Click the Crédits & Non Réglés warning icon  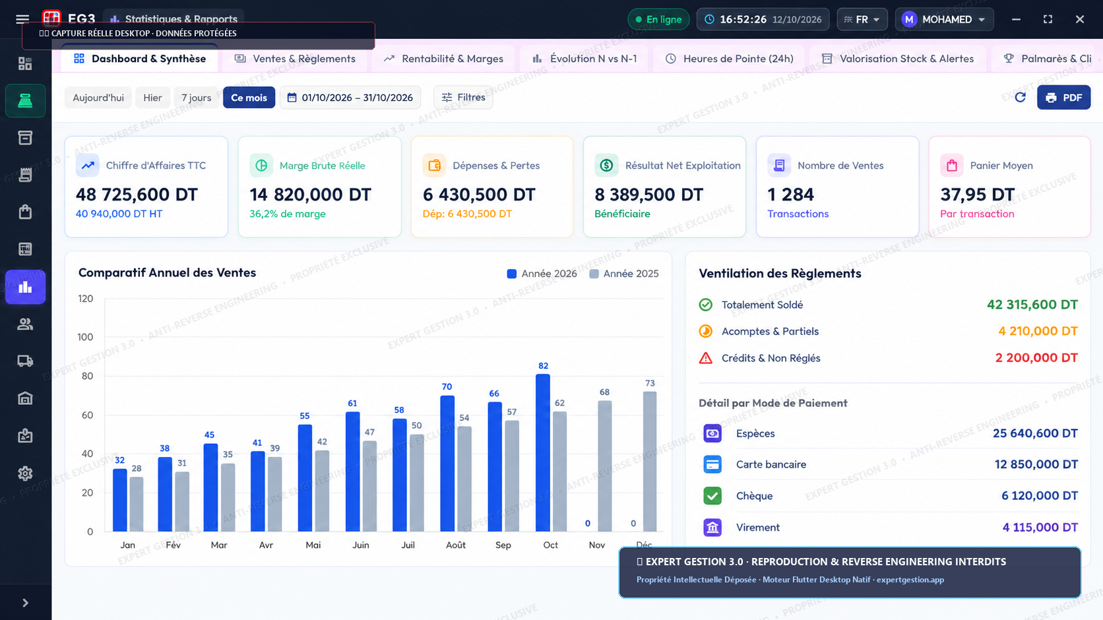706,358
